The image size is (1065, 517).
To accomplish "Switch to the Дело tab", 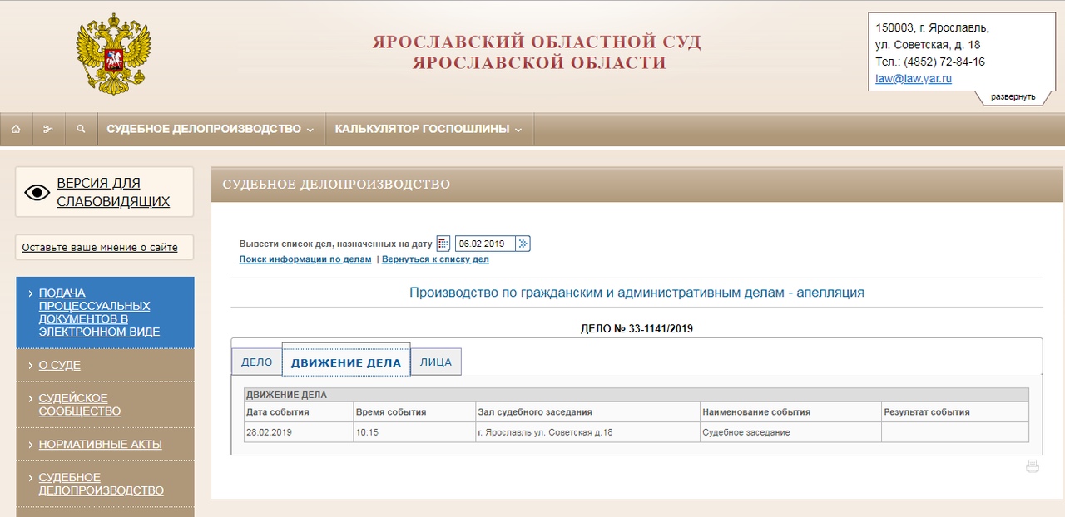I will (x=256, y=362).
